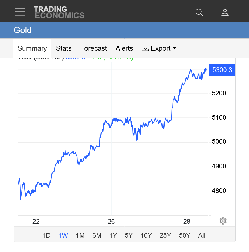Click the 5300.3 current price label
249x252 pixels.
coord(222,70)
